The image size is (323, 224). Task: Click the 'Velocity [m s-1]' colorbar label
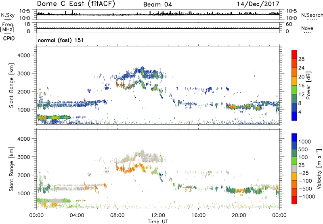(319, 169)
